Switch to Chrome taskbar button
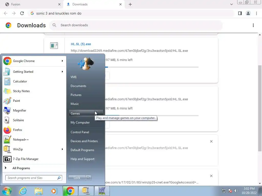Viewport: 262px width, 196px height. click(70, 191)
